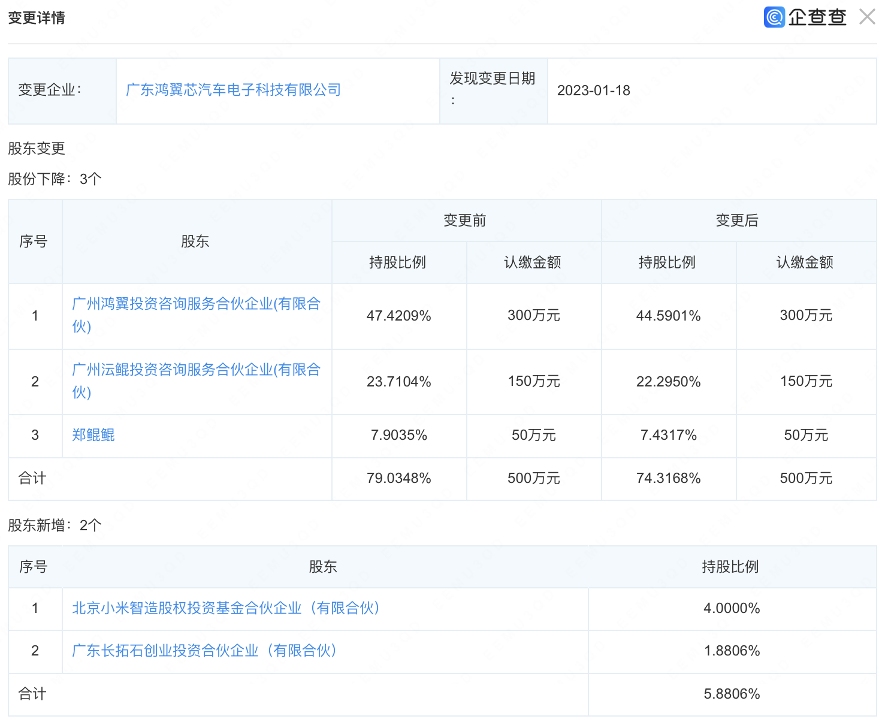This screenshot has height=719, width=882.
Task: Open 郑鲲鲲 shareholder profile link
Action: (93, 435)
